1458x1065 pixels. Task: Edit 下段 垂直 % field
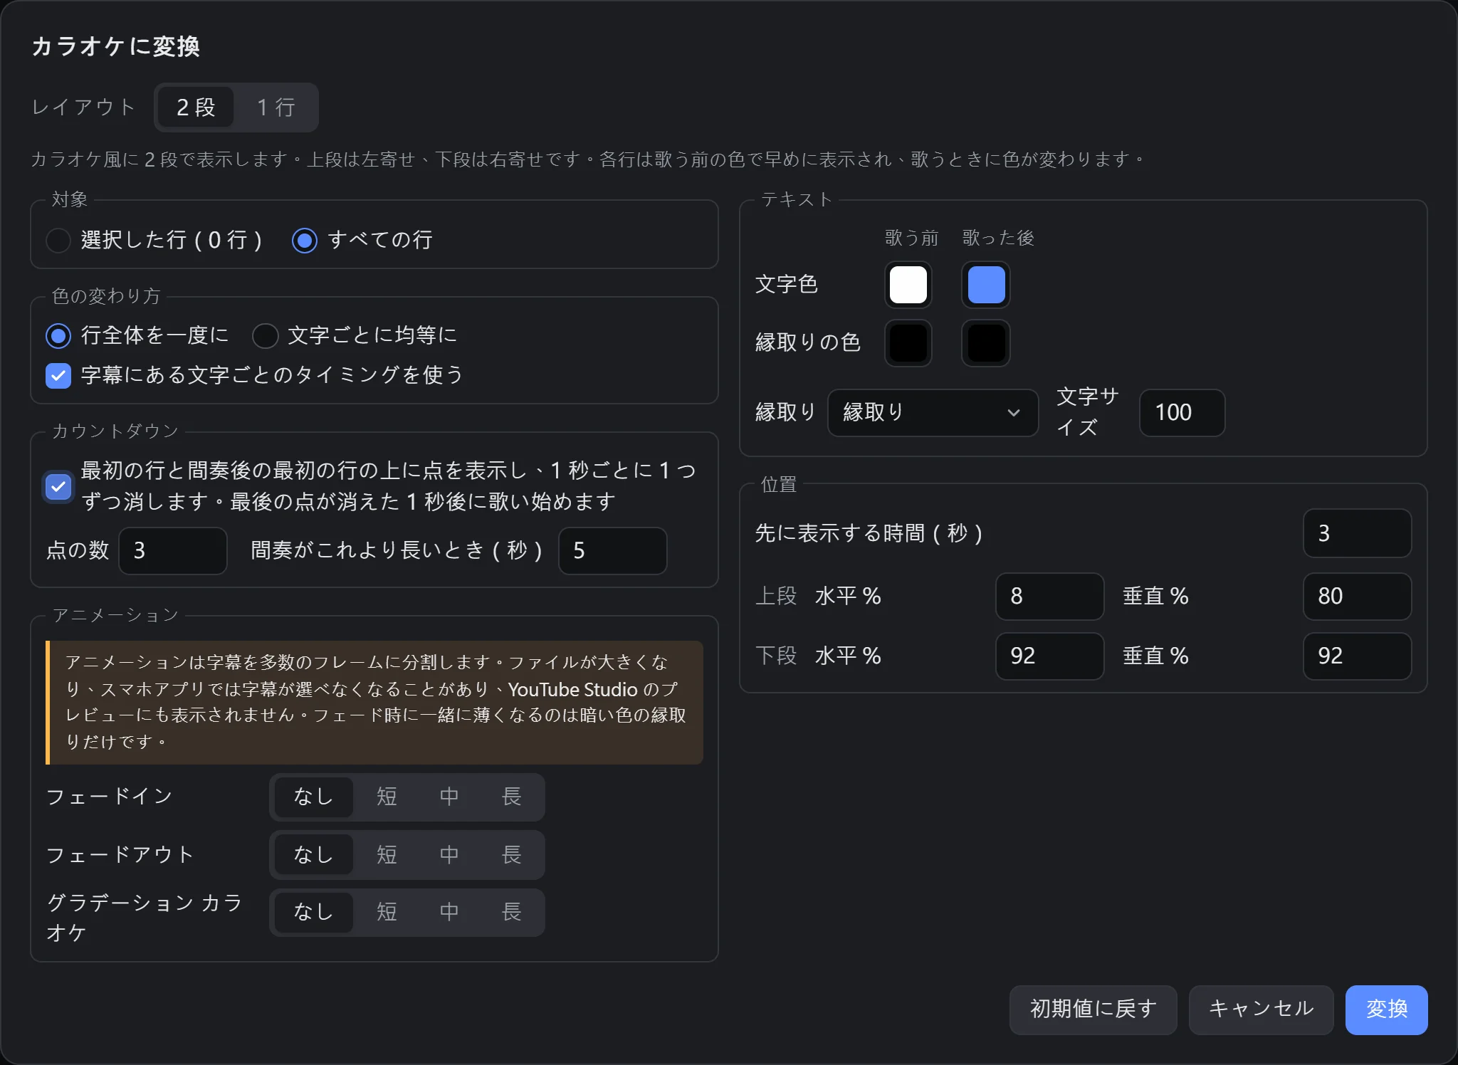point(1357,656)
